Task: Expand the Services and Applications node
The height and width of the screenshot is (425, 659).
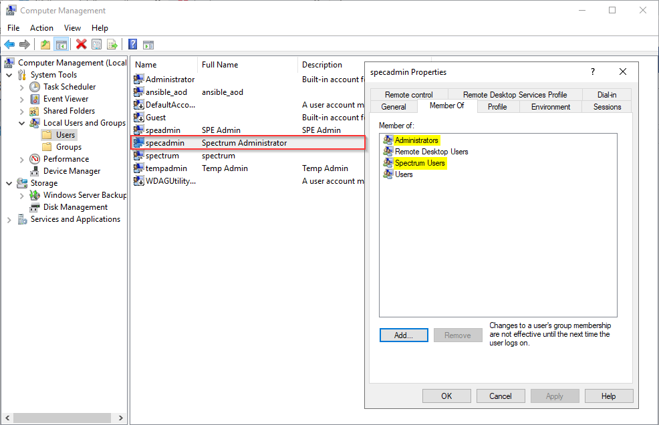Action: pyautogui.click(x=9, y=219)
